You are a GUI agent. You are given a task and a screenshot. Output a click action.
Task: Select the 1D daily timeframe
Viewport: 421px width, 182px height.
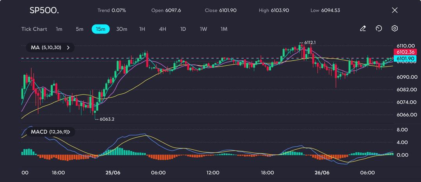click(x=183, y=29)
